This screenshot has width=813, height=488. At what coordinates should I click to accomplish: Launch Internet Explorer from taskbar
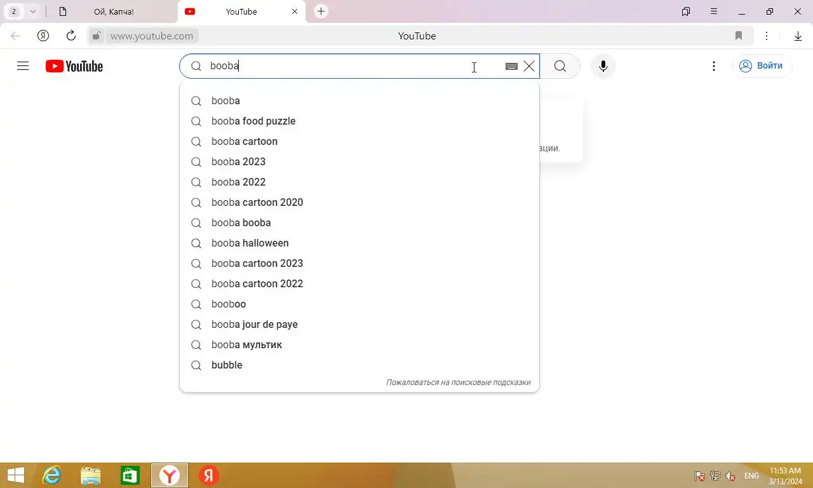point(51,475)
